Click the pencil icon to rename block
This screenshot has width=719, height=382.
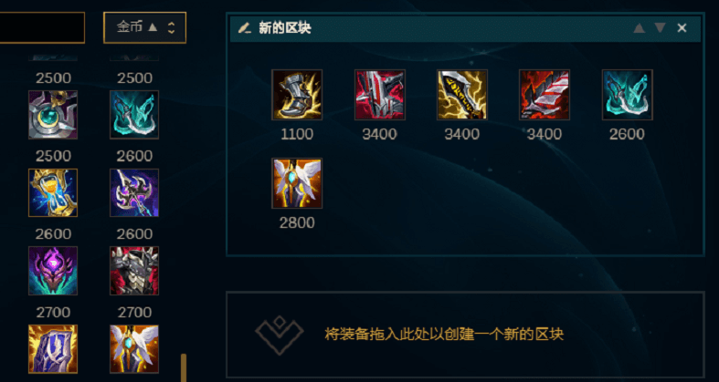point(245,28)
